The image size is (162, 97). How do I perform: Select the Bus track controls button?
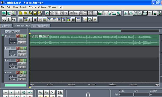[x=17, y=32]
